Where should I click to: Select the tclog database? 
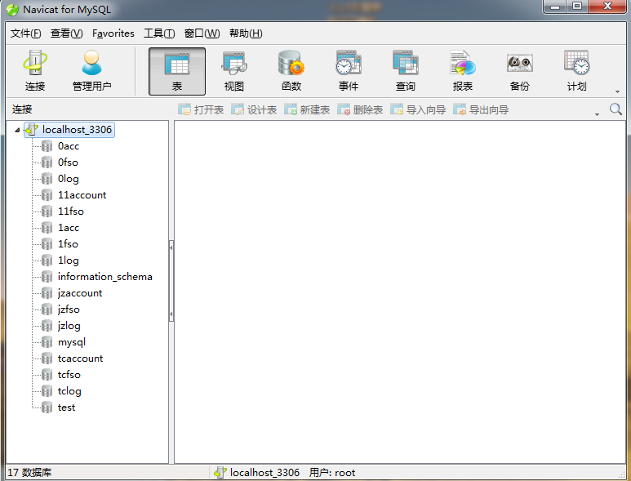coord(69,391)
